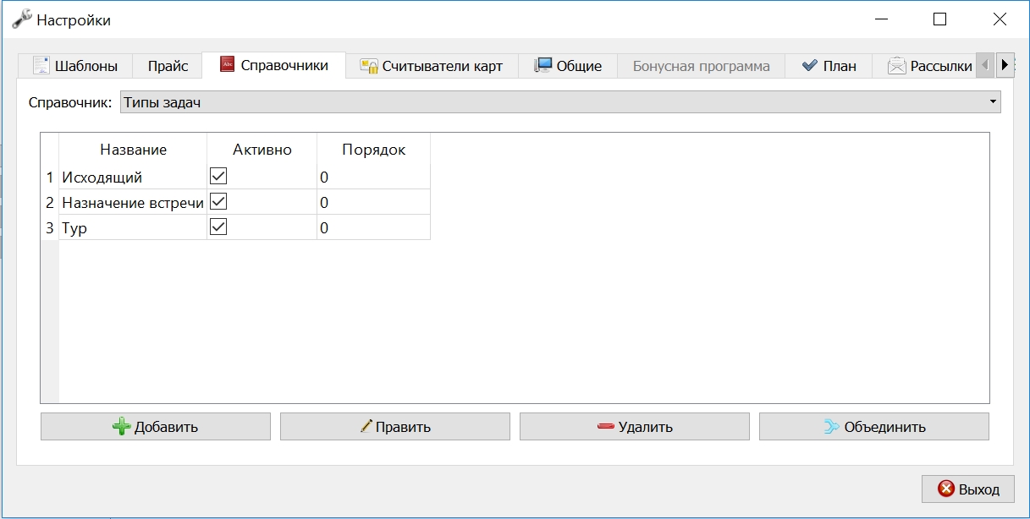Click the Порядок column header
The width and height of the screenshot is (1030, 519).
[x=373, y=150]
